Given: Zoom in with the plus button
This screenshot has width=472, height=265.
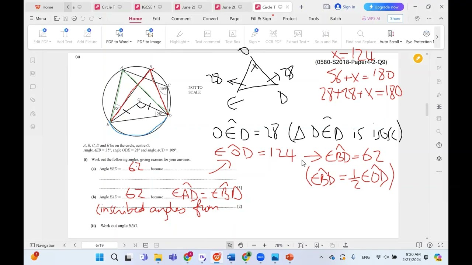Looking at the screenshot, I should (264, 245).
